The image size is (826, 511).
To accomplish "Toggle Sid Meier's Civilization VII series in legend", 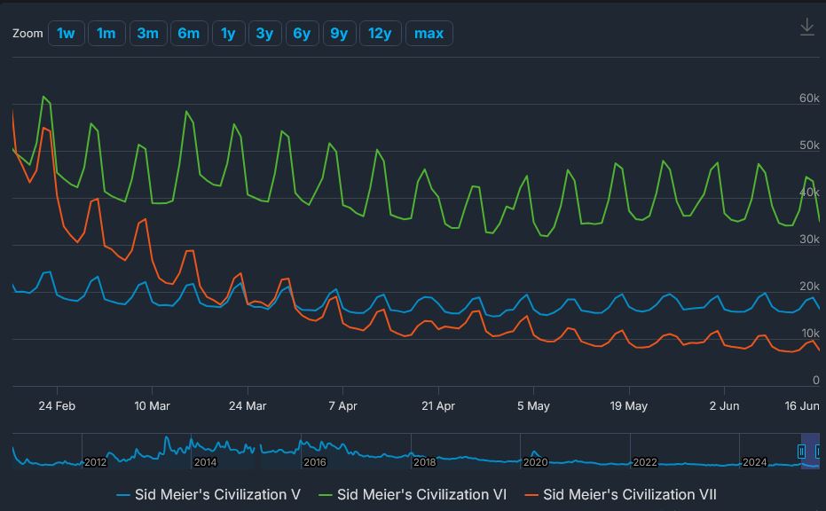I will pos(620,494).
